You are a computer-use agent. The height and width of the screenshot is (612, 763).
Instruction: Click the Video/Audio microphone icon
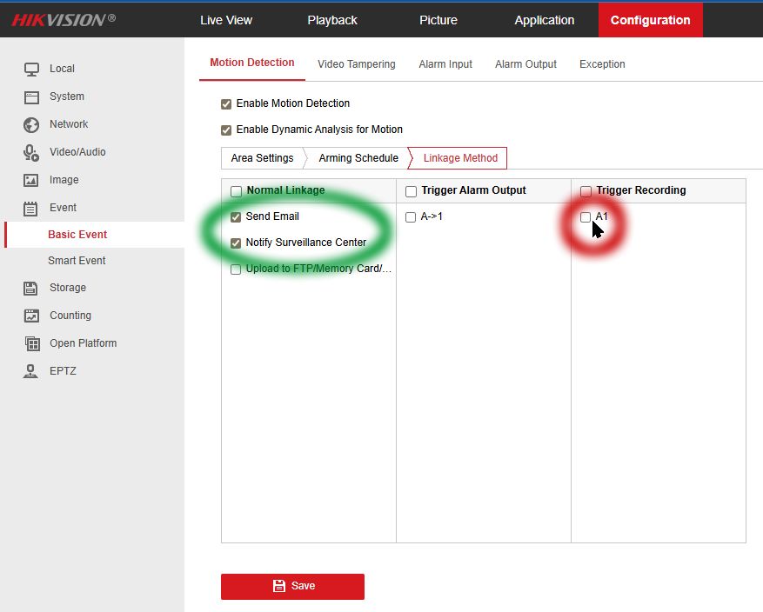[x=31, y=153]
